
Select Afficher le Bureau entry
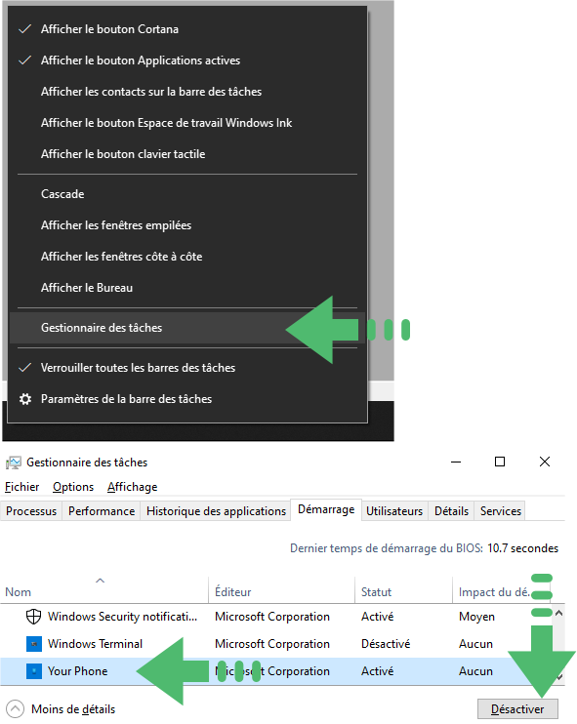coord(188,288)
